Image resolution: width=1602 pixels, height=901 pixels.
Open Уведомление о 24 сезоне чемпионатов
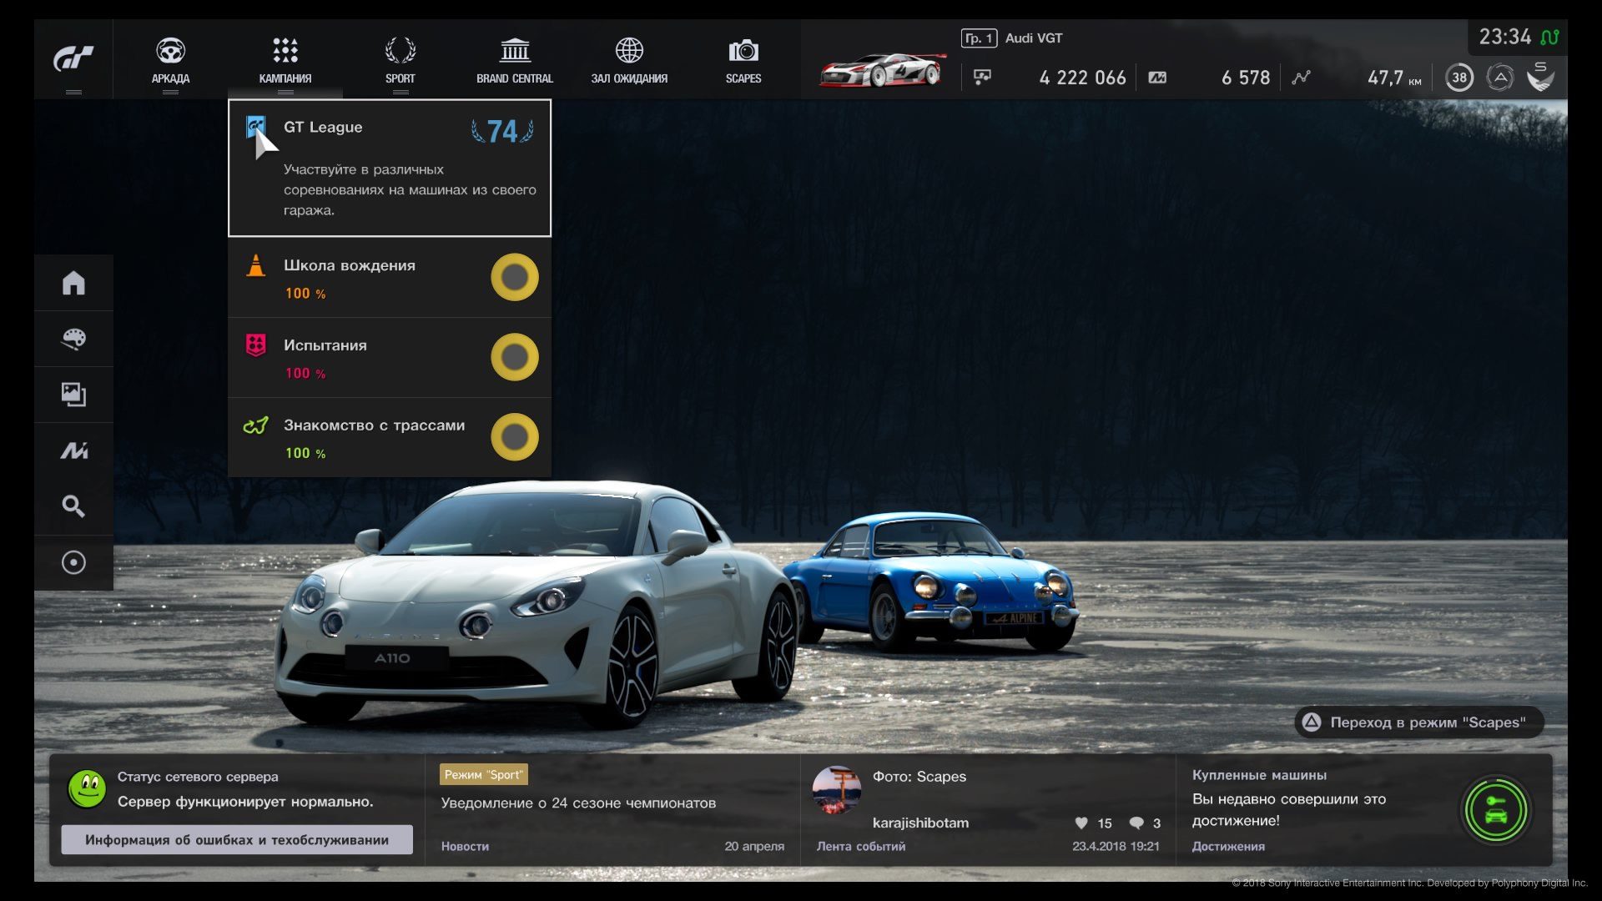tap(578, 803)
